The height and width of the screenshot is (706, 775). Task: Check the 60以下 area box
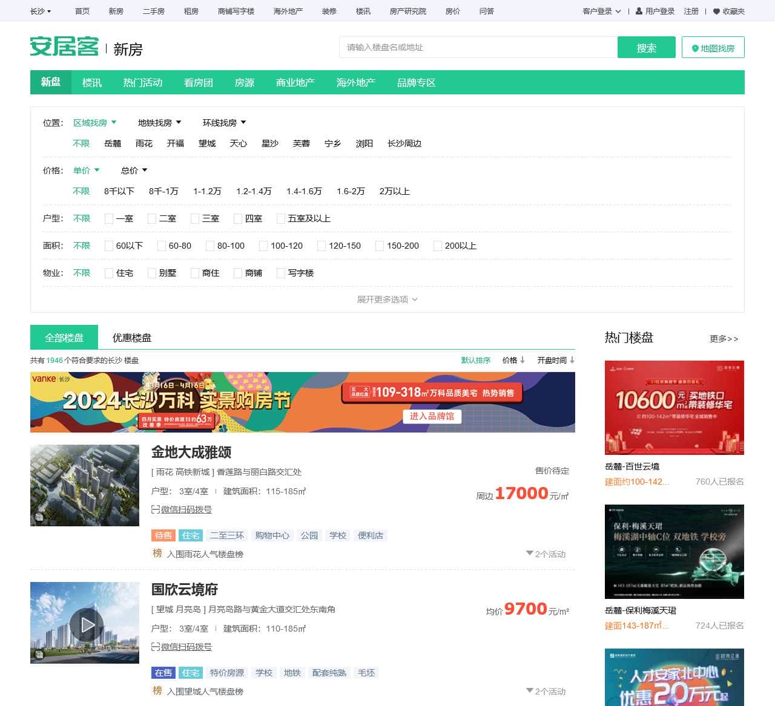(x=109, y=246)
